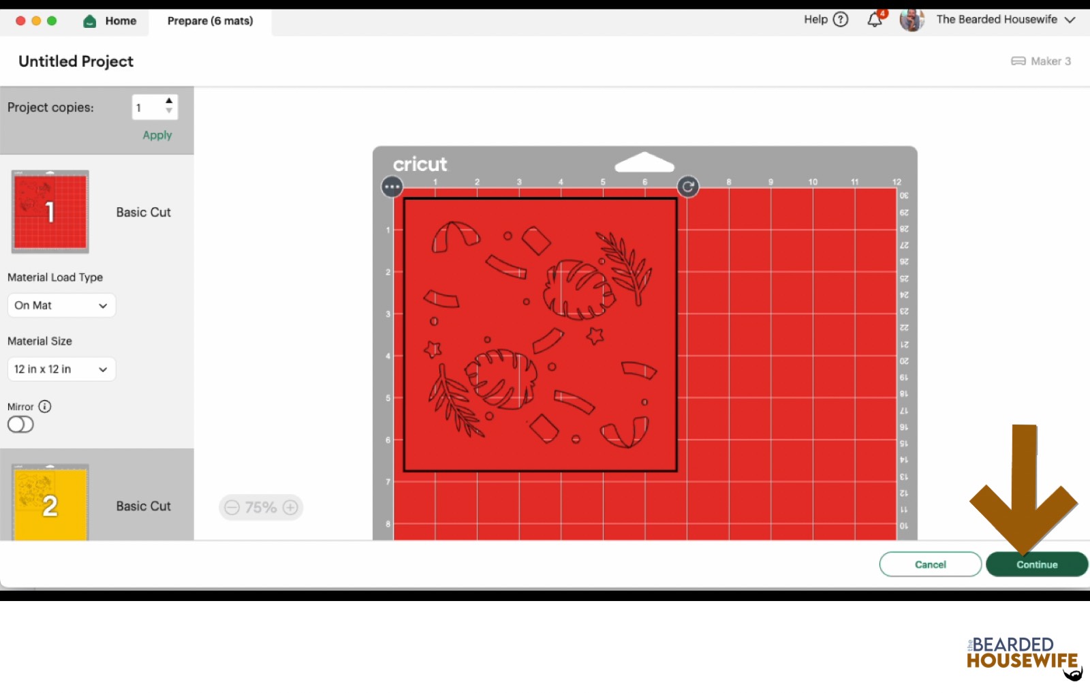Click the Project copies number field
The height and width of the screenshot is (693, 1090).
147,108
